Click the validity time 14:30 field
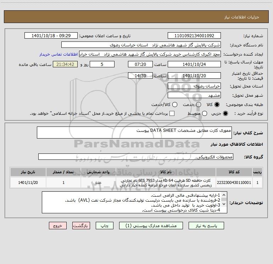 tap(140, 75)
